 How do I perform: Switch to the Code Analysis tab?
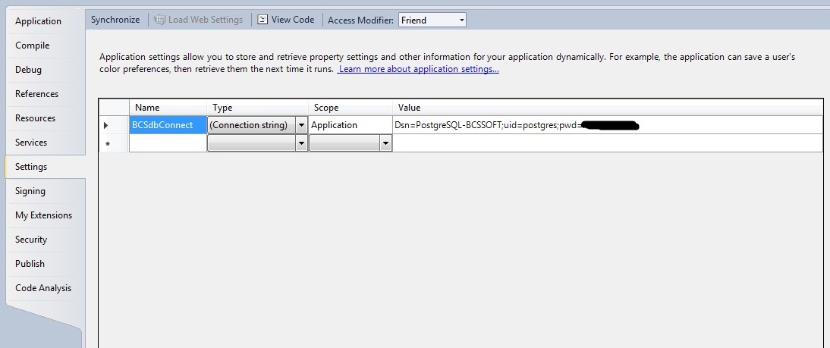pyautogui.click(x=45, y=288)
